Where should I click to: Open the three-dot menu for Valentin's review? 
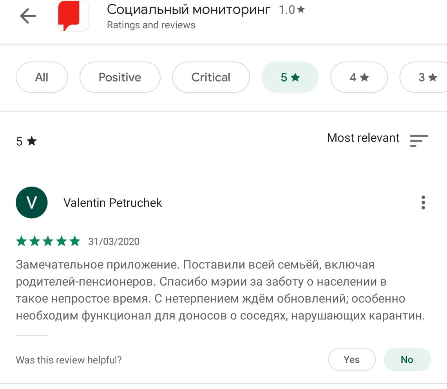(x=423, y=202)
